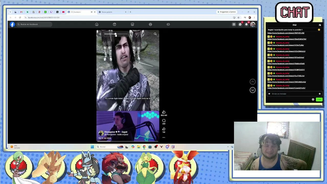
Task: Click the Enviar un mensaje chat field
Action: (x=294, y=94)
